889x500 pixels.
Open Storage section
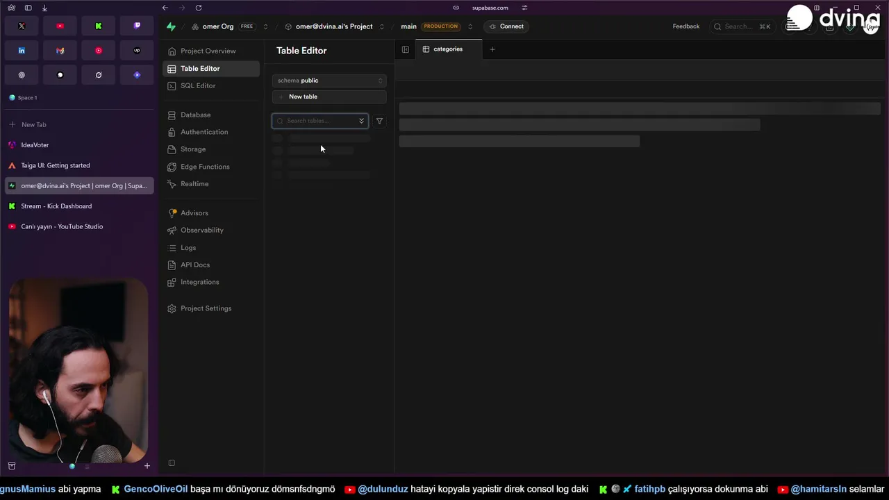[x=211, y=149]
